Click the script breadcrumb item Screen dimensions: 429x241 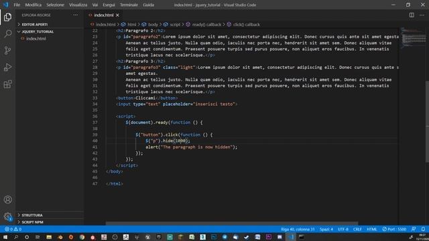[175, 25]
